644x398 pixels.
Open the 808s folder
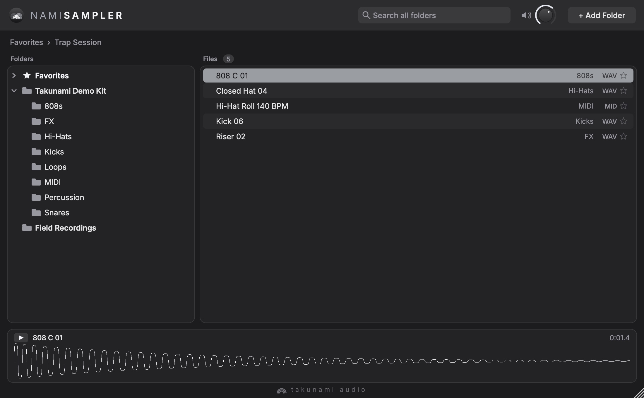coord(101,106)
